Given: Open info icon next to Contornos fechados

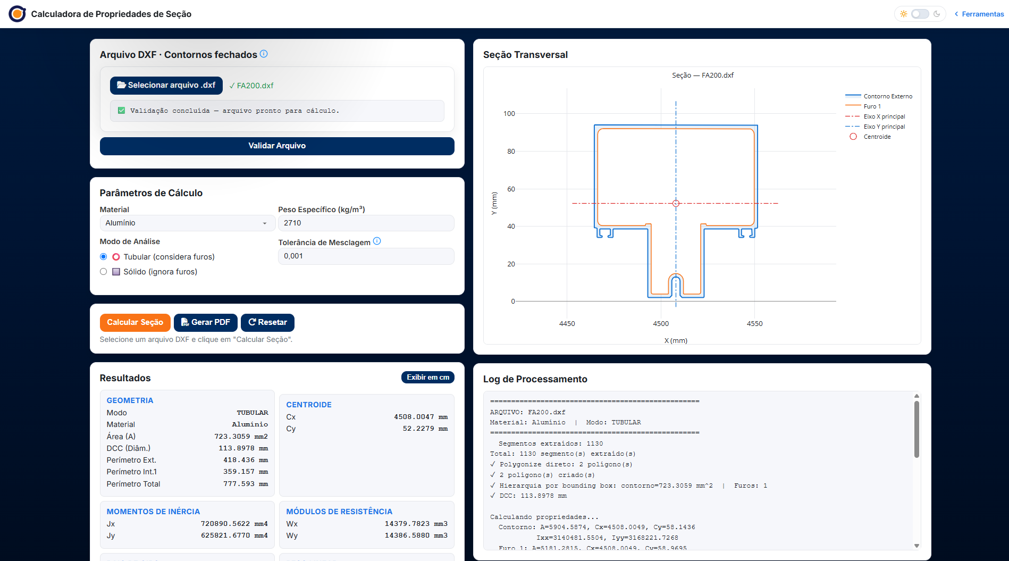Looking at the screenshot, I should (x=264, y=54).
